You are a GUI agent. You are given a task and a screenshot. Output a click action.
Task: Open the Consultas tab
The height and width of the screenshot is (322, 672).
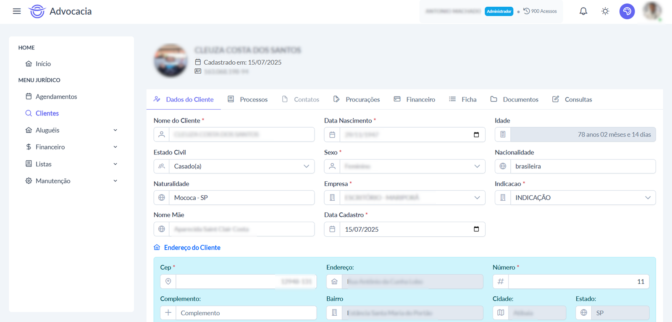[x=572, y=99]
